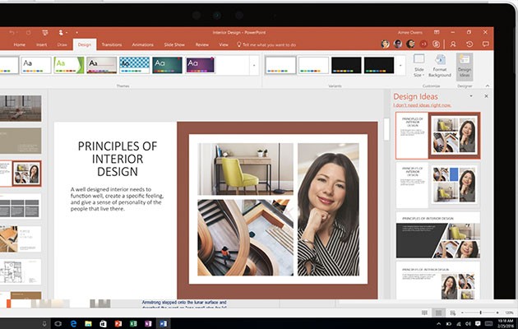518x329 pixels.
Task: Select the current slide thumbnail with brown frame
Action: pos(21,174)
